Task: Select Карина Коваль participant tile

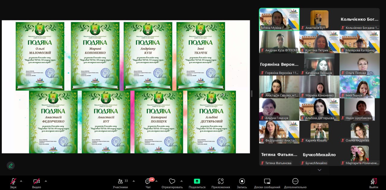Action: [319, 132]
